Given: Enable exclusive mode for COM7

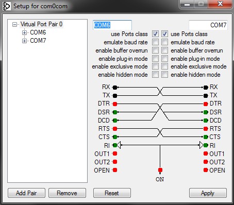Looking at the screenshot, I should 164,66.
